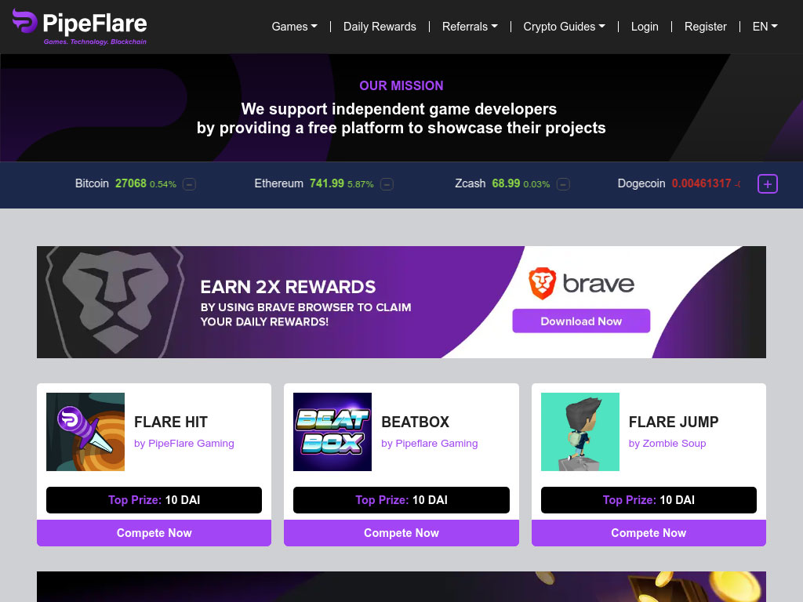
Task: Click the Brave lion logo icon
Action: 543,283
